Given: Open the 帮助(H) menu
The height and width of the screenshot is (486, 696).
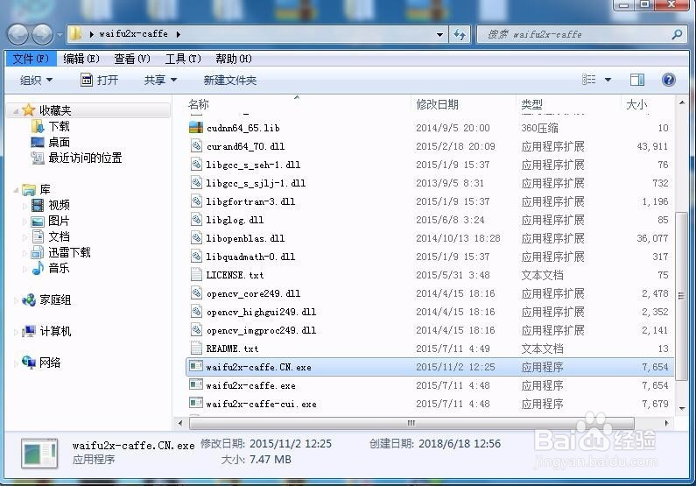Looking at the screenshot, I should click(x=234, y=59).
